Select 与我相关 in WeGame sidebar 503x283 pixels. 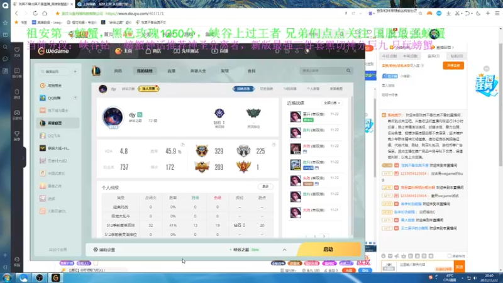(x=58, y=86)
